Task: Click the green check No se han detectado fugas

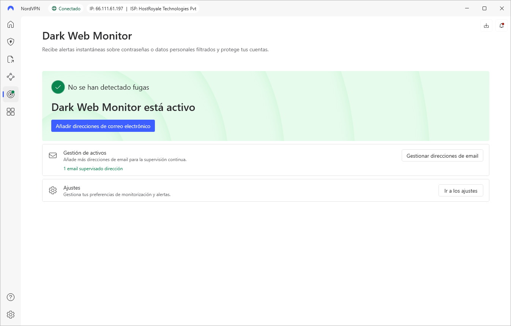Action: coord(58,87)
